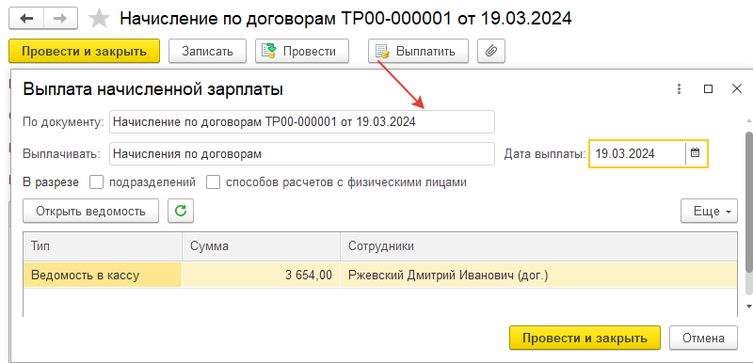Go forward with the right arrow

61,18
